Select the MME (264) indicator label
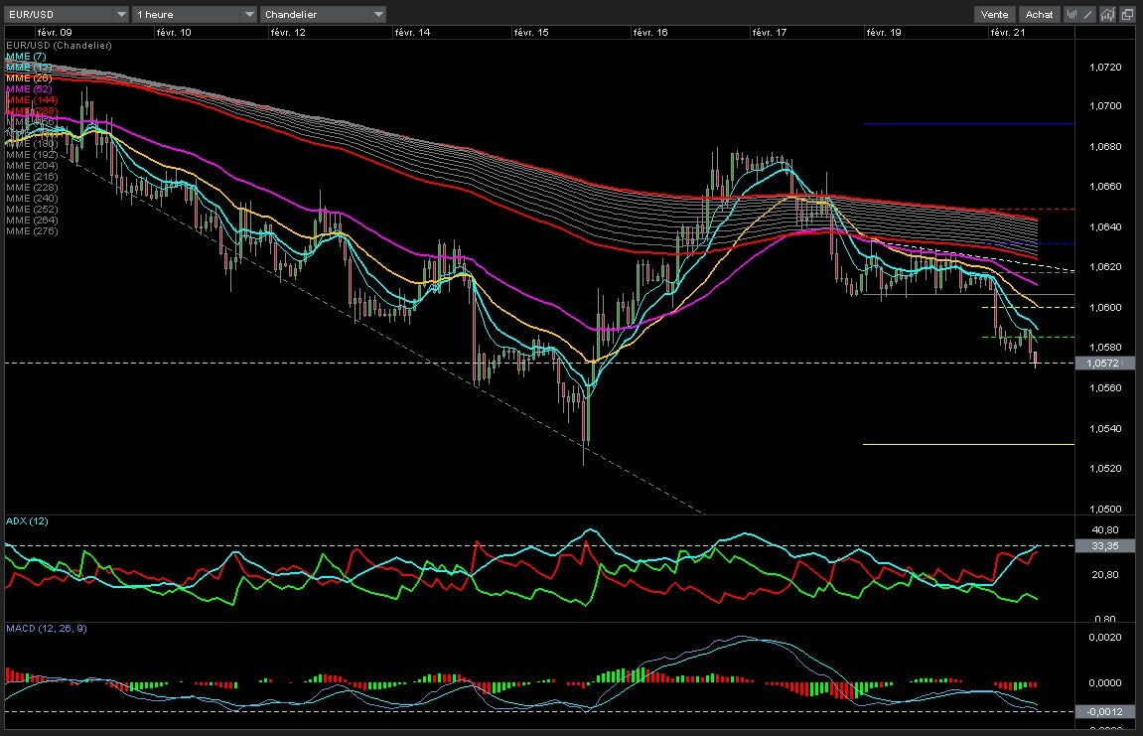1143x736 pixels. 32,221
